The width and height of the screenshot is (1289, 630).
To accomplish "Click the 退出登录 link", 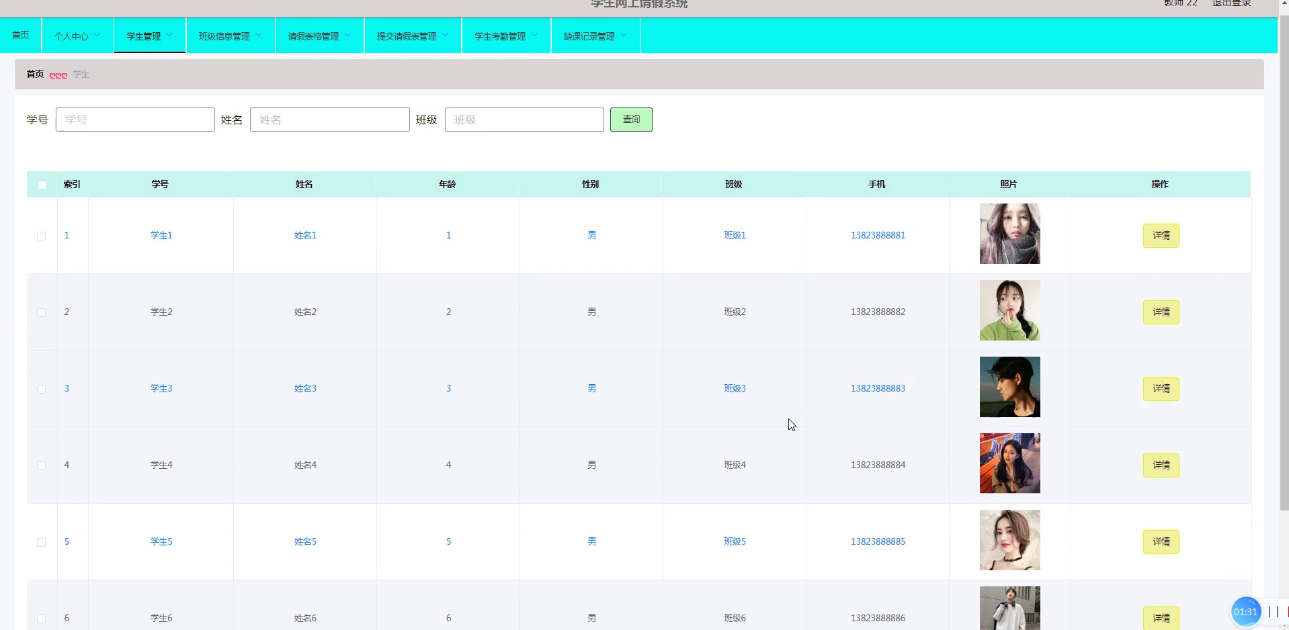I will [x=1231, y=3].
